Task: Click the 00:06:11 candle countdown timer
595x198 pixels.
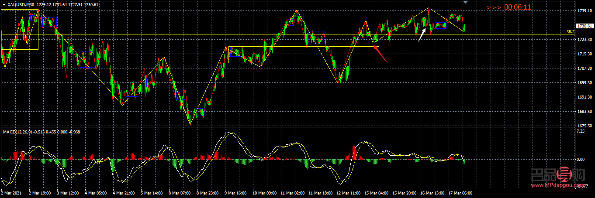Action: 518,7
